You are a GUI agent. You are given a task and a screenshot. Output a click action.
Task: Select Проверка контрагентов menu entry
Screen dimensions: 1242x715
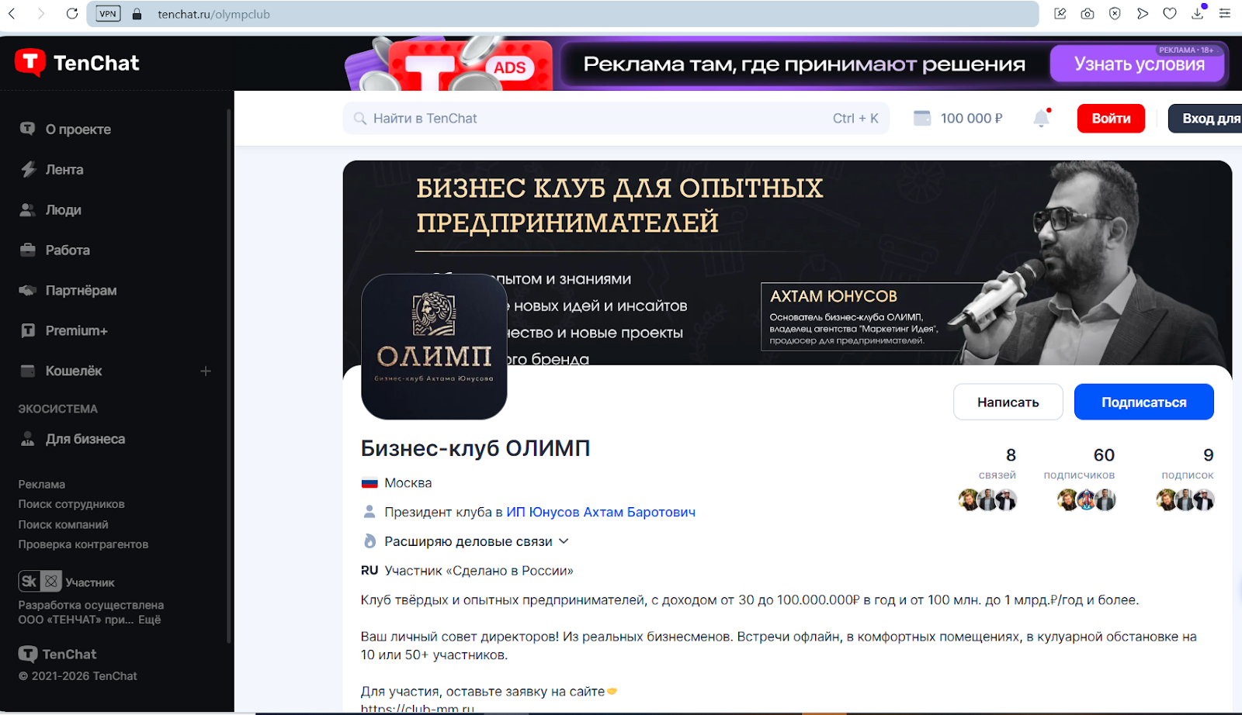pos(82,544)
